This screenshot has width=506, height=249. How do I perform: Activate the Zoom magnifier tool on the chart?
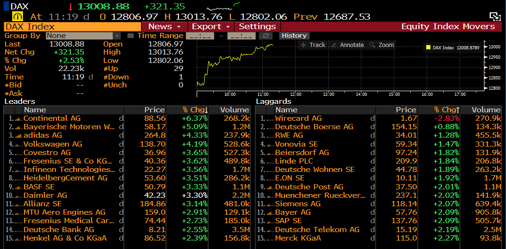(x=382, y=45)
